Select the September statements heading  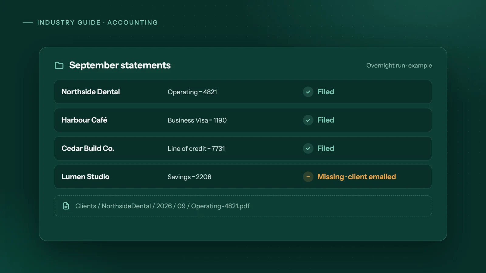click(120, 65)
